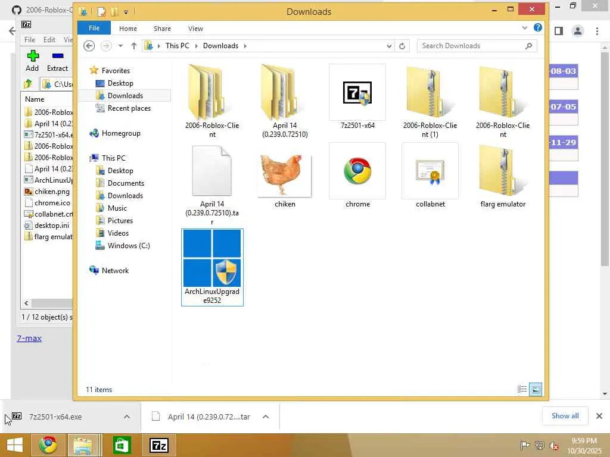Image resolution: width=610 pixels, height=457 pixels.
Task: Select Pictures under This PC
Action: [120, 220]
